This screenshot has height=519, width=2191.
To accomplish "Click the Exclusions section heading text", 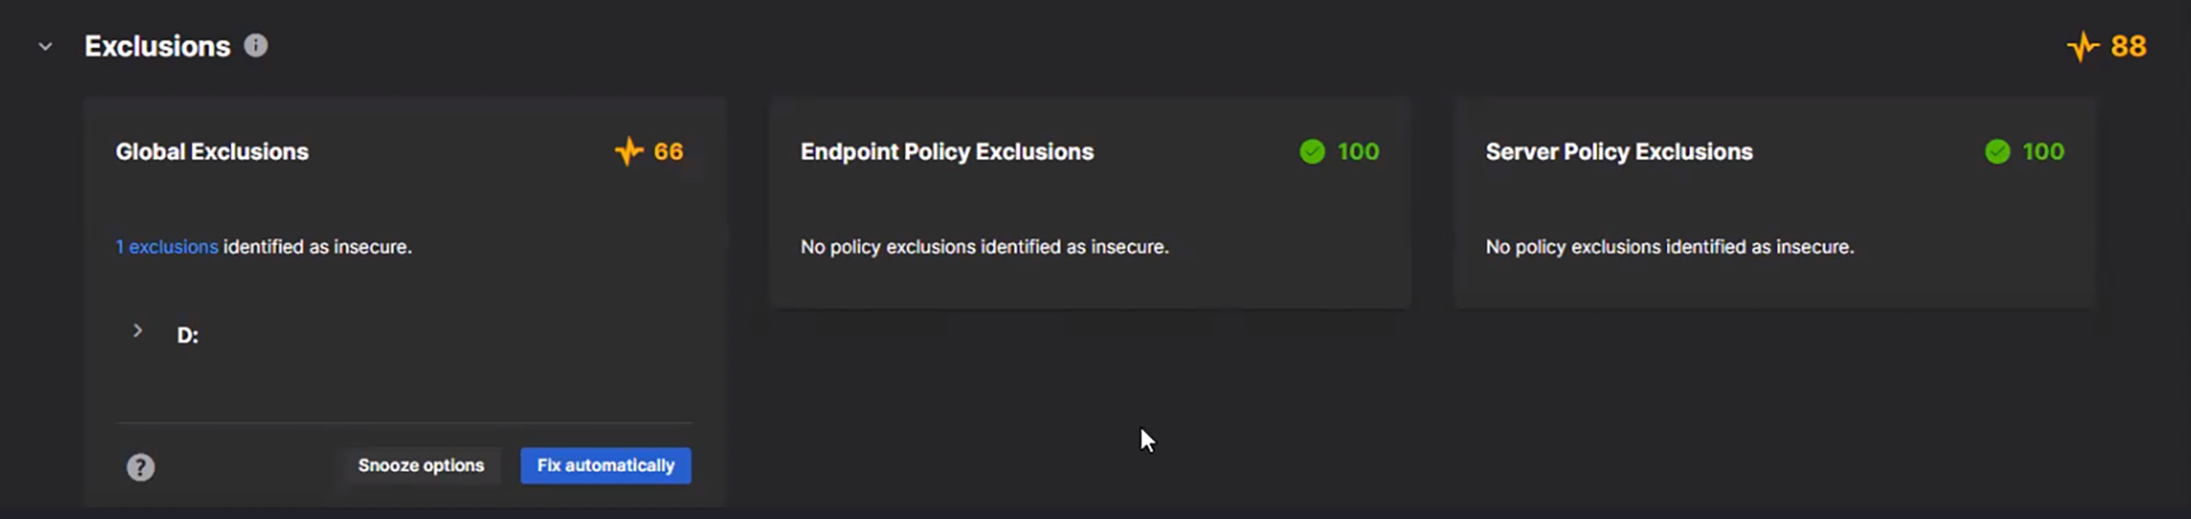I will click(x=158, y=47).
